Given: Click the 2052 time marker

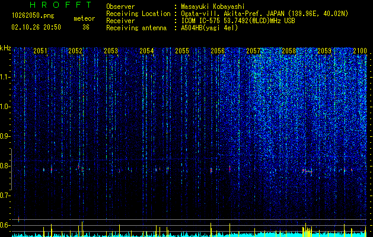Looking at the screenshot, I should (75, 51).
